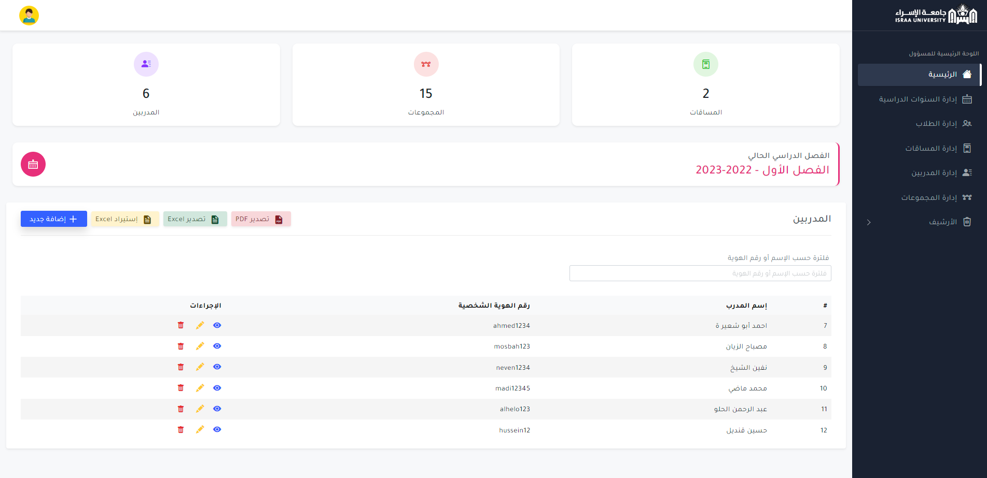The image size is (987, 478).
Task: Click the name or ID filter field
Action: pyautogui.click(x=700, y=273)
